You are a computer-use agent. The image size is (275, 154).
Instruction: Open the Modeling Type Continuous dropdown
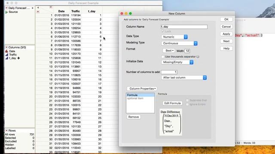[x=180, y=43]
